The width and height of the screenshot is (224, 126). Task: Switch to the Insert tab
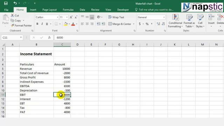[x=33, y=10]
